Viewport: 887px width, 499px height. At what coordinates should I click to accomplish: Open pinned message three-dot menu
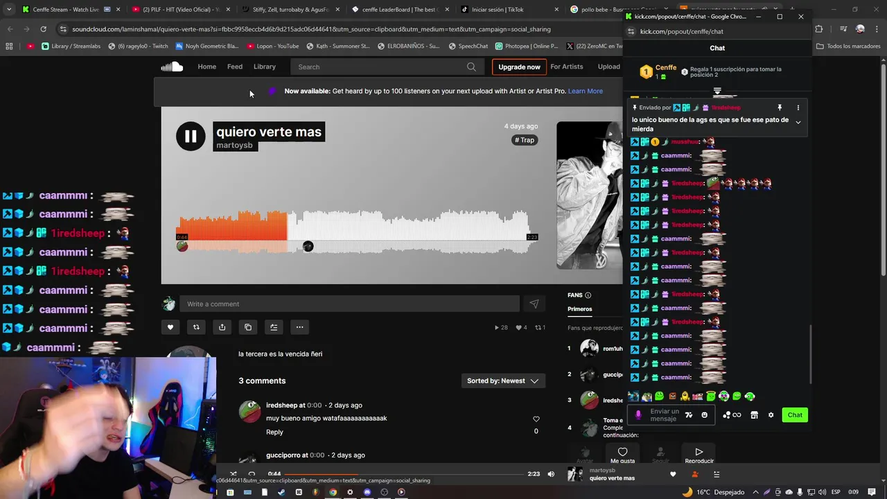798,107
